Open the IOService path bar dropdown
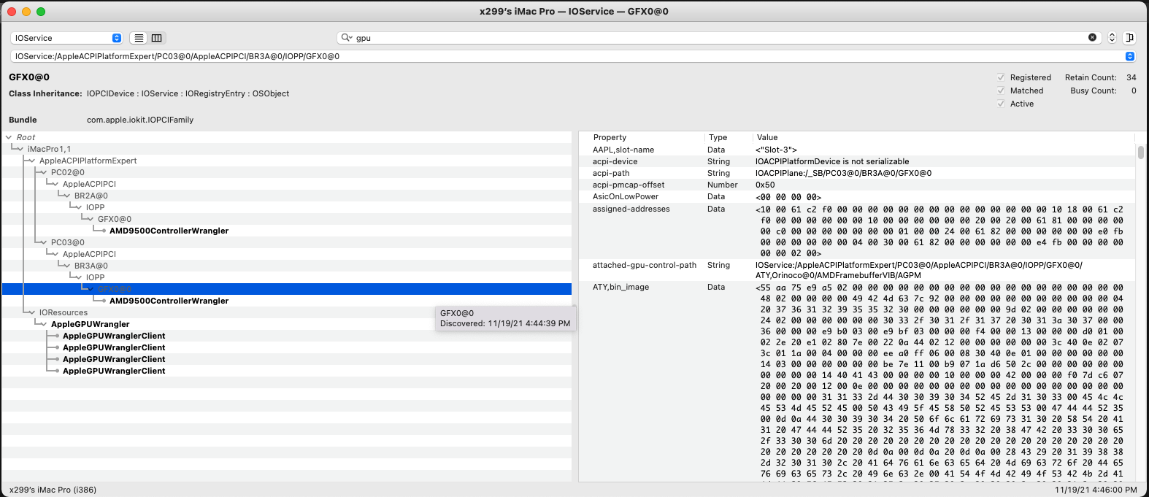The height and width of the screenshot is (497, 1149). click(x=1129, y=56)
